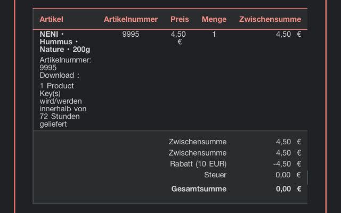Click the Artikelnummer column header
The image size is (341, 213).
131,19
